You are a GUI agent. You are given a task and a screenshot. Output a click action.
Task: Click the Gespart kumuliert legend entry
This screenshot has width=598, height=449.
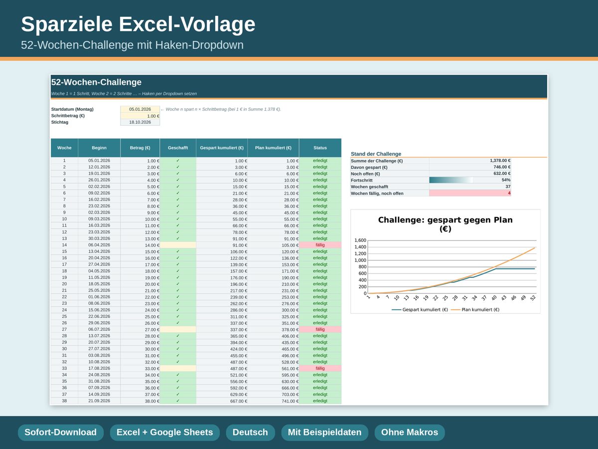click(420, 309)
